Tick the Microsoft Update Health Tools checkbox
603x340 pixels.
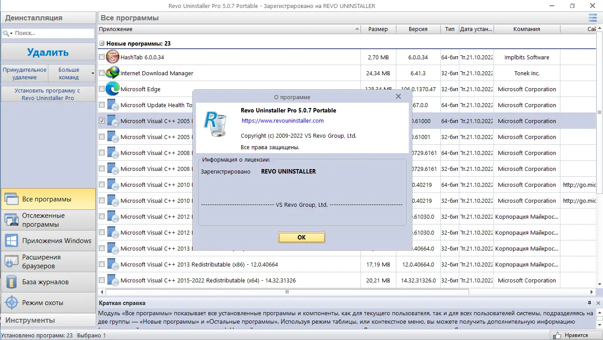[102, 105]
